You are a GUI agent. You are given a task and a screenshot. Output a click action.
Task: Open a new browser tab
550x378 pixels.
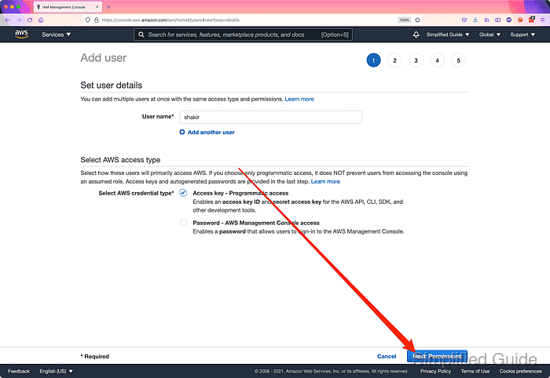click(x=108, y=7)
